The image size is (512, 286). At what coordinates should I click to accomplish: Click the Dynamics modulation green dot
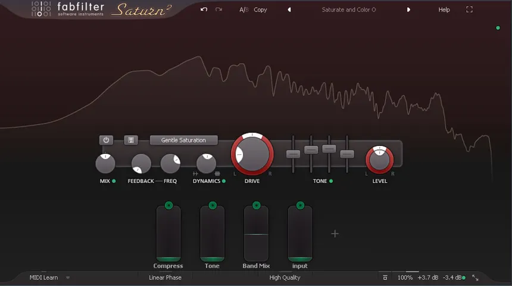click(x=224, y=181)
